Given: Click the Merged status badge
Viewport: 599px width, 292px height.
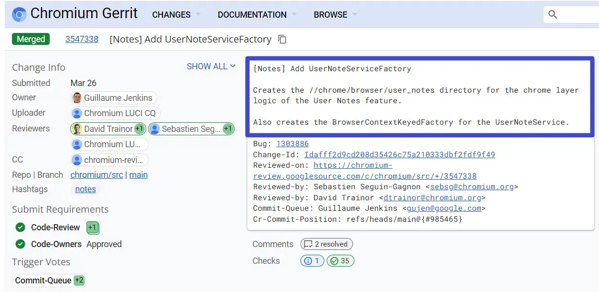Looking at the screenshot, I should tap(31, 39).
